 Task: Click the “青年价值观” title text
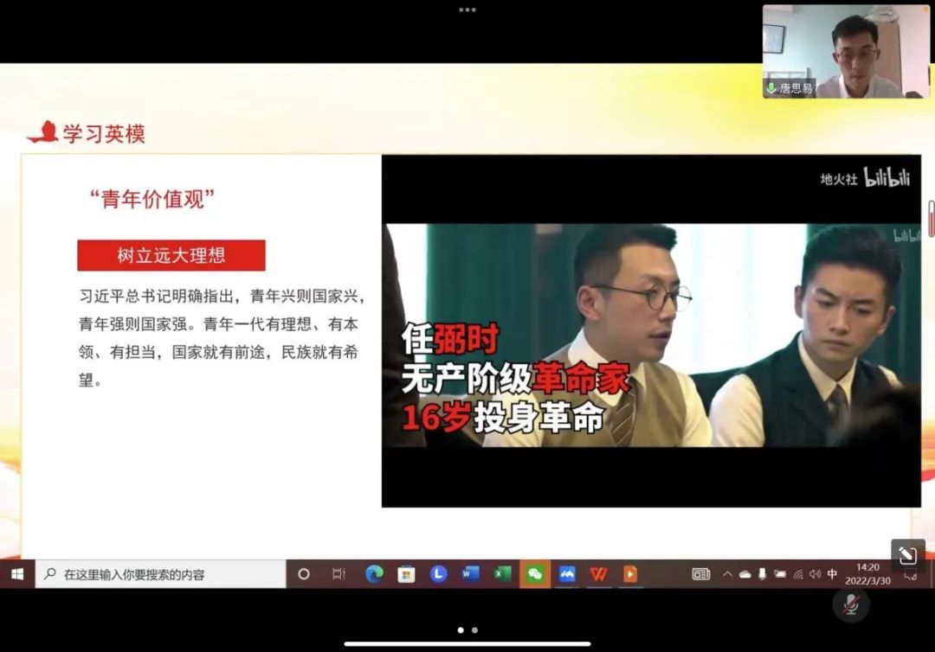coord(152,199)
